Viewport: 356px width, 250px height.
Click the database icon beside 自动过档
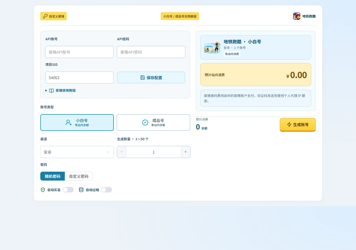point(81,190)
